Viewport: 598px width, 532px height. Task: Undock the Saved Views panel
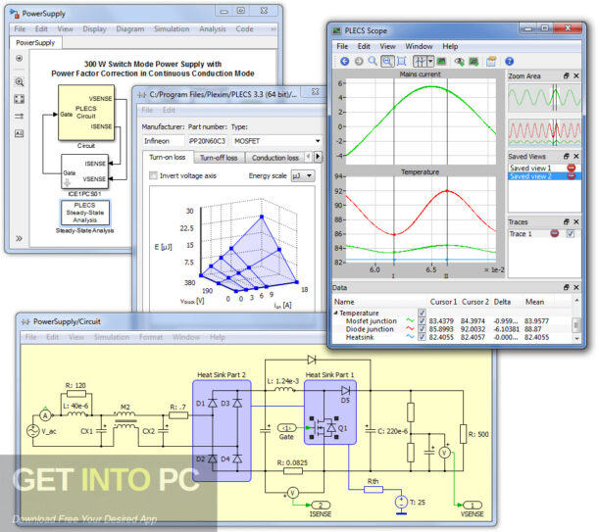click(567, 156)
